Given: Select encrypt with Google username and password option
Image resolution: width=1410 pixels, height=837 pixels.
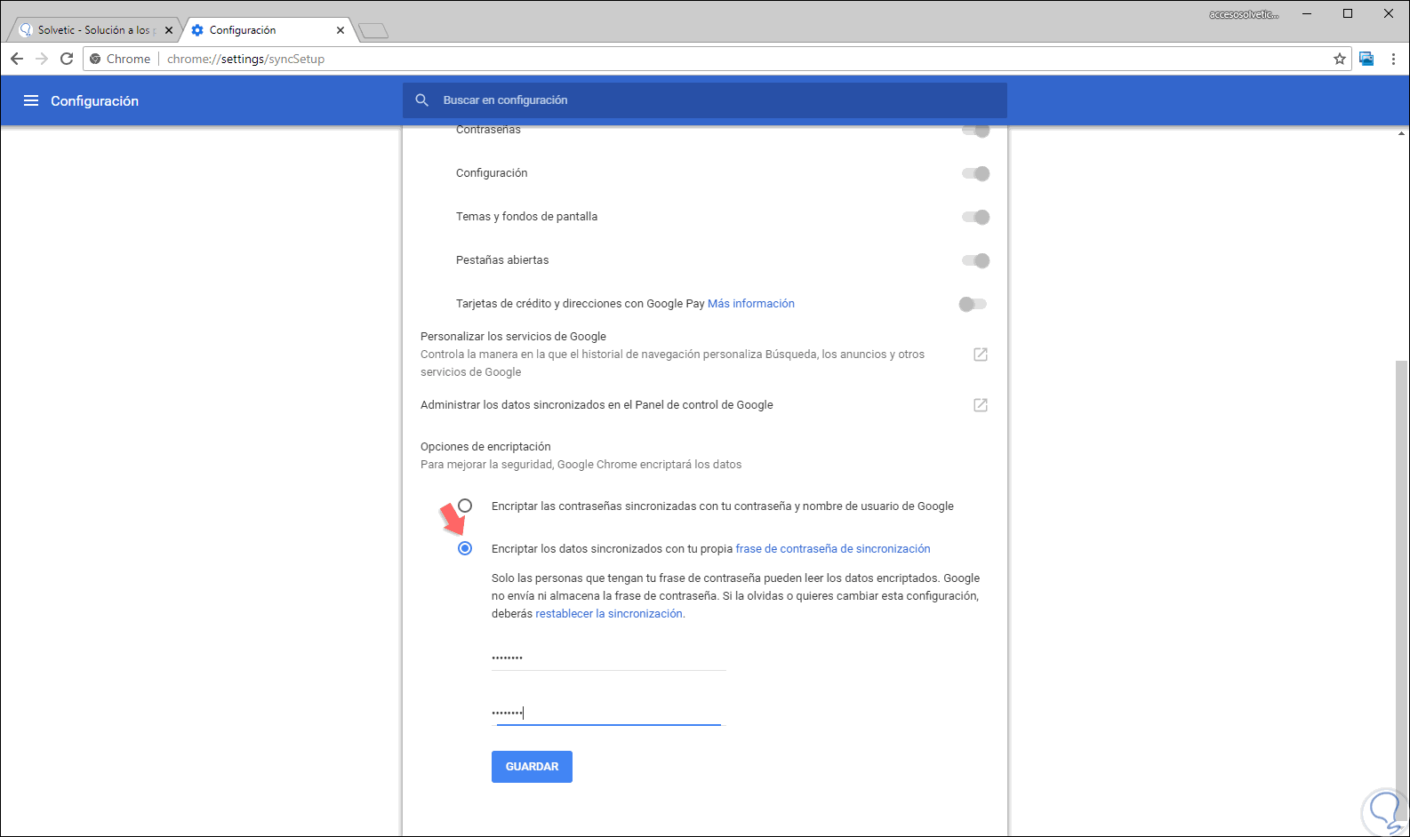Looking at the screenshot, I should pyautogui.click(x=465, y=506).
